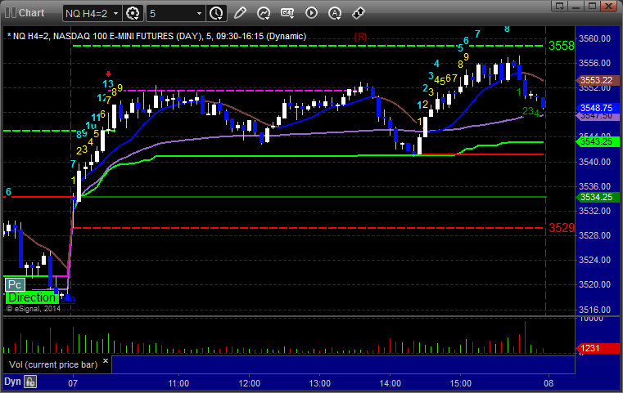Click the 3540.00 price scale label
The width and height of the screenshot is (623, 393).
click(x=595, y=162)
